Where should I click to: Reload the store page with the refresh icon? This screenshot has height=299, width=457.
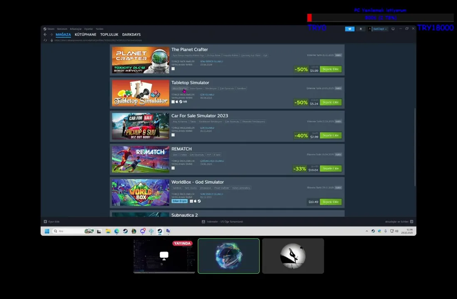click(x=45, y=40)
